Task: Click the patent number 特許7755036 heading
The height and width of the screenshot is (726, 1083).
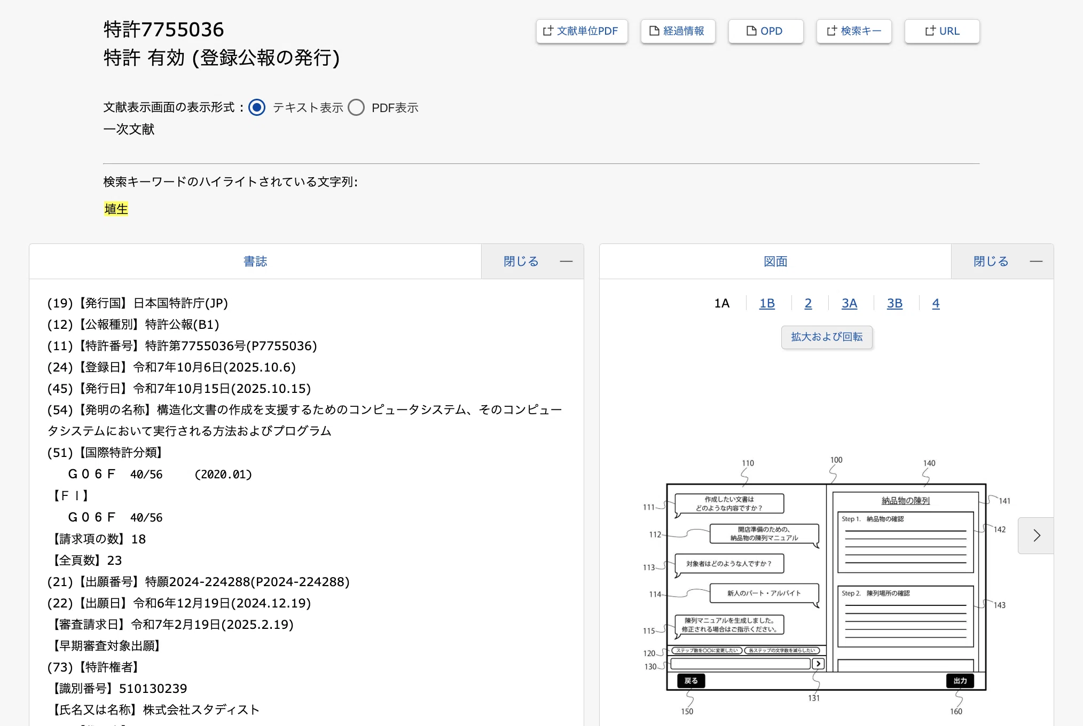Action: 164,30
